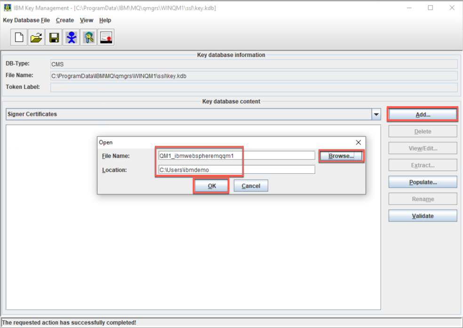Click the Validate button
The image size is (463, 328).
pyautogui.click(x=423, y=216)
